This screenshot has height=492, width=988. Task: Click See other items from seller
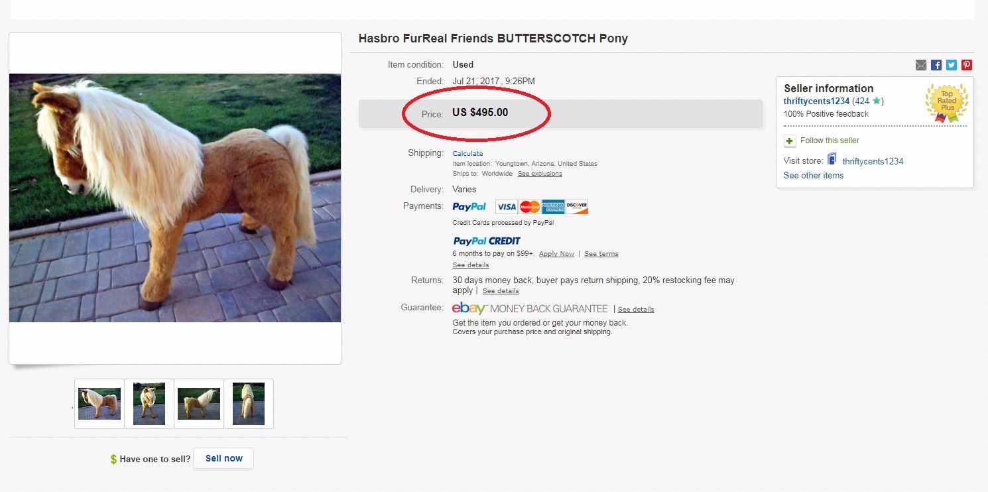coord(814,176)
